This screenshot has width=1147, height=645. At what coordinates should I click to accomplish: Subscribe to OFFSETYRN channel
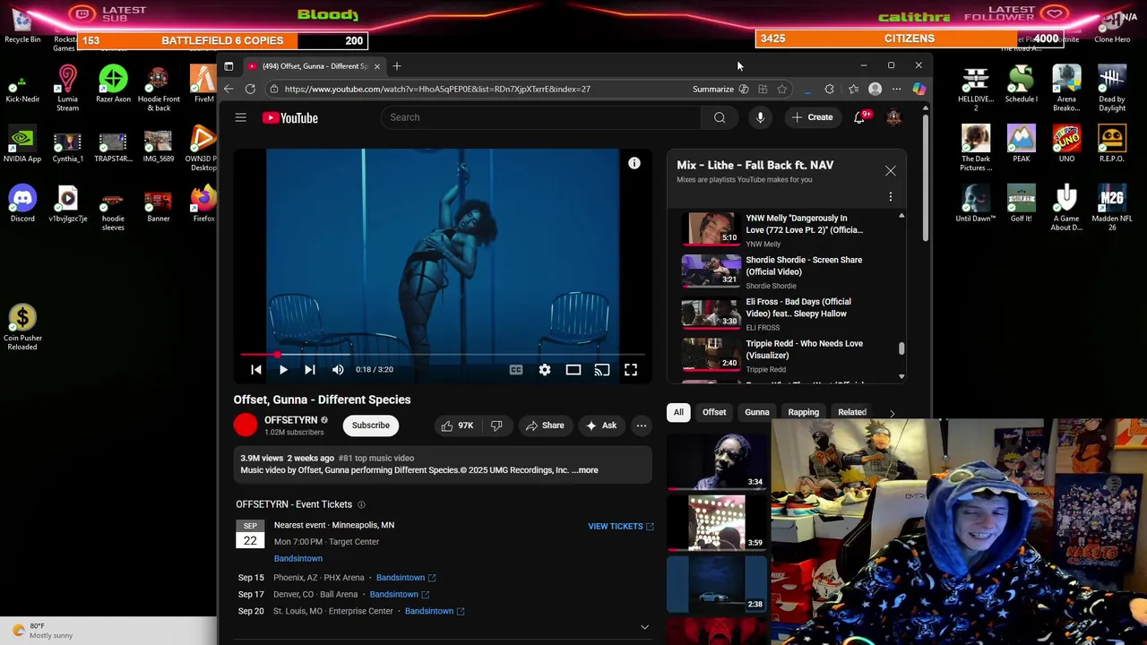(x=370, y=426)
